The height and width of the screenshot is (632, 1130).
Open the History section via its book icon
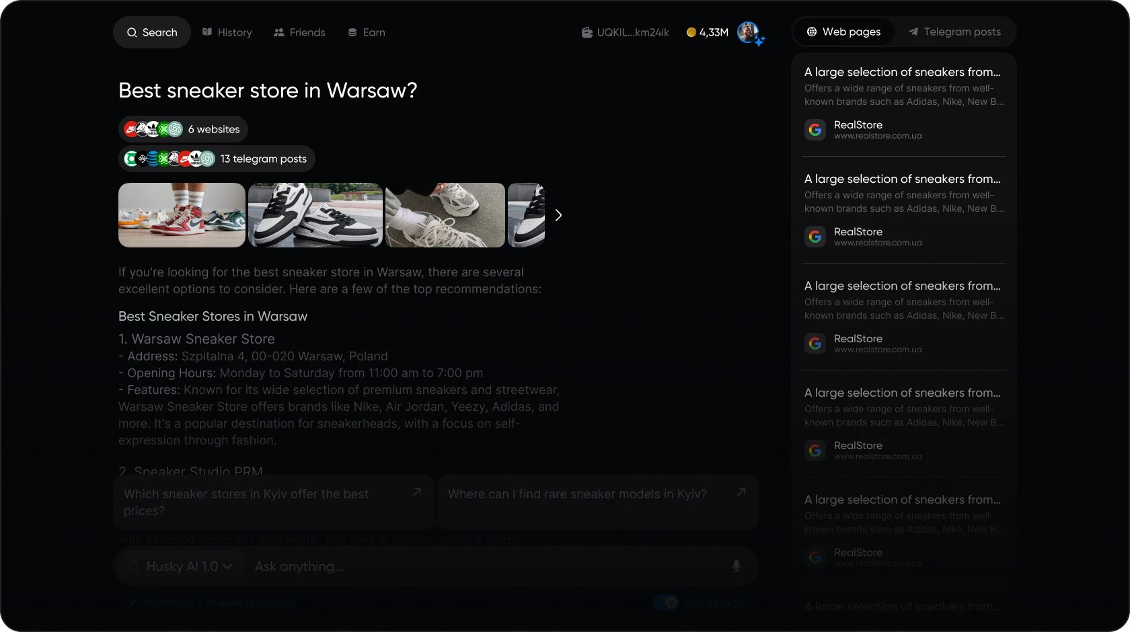(x=206, y=32)
